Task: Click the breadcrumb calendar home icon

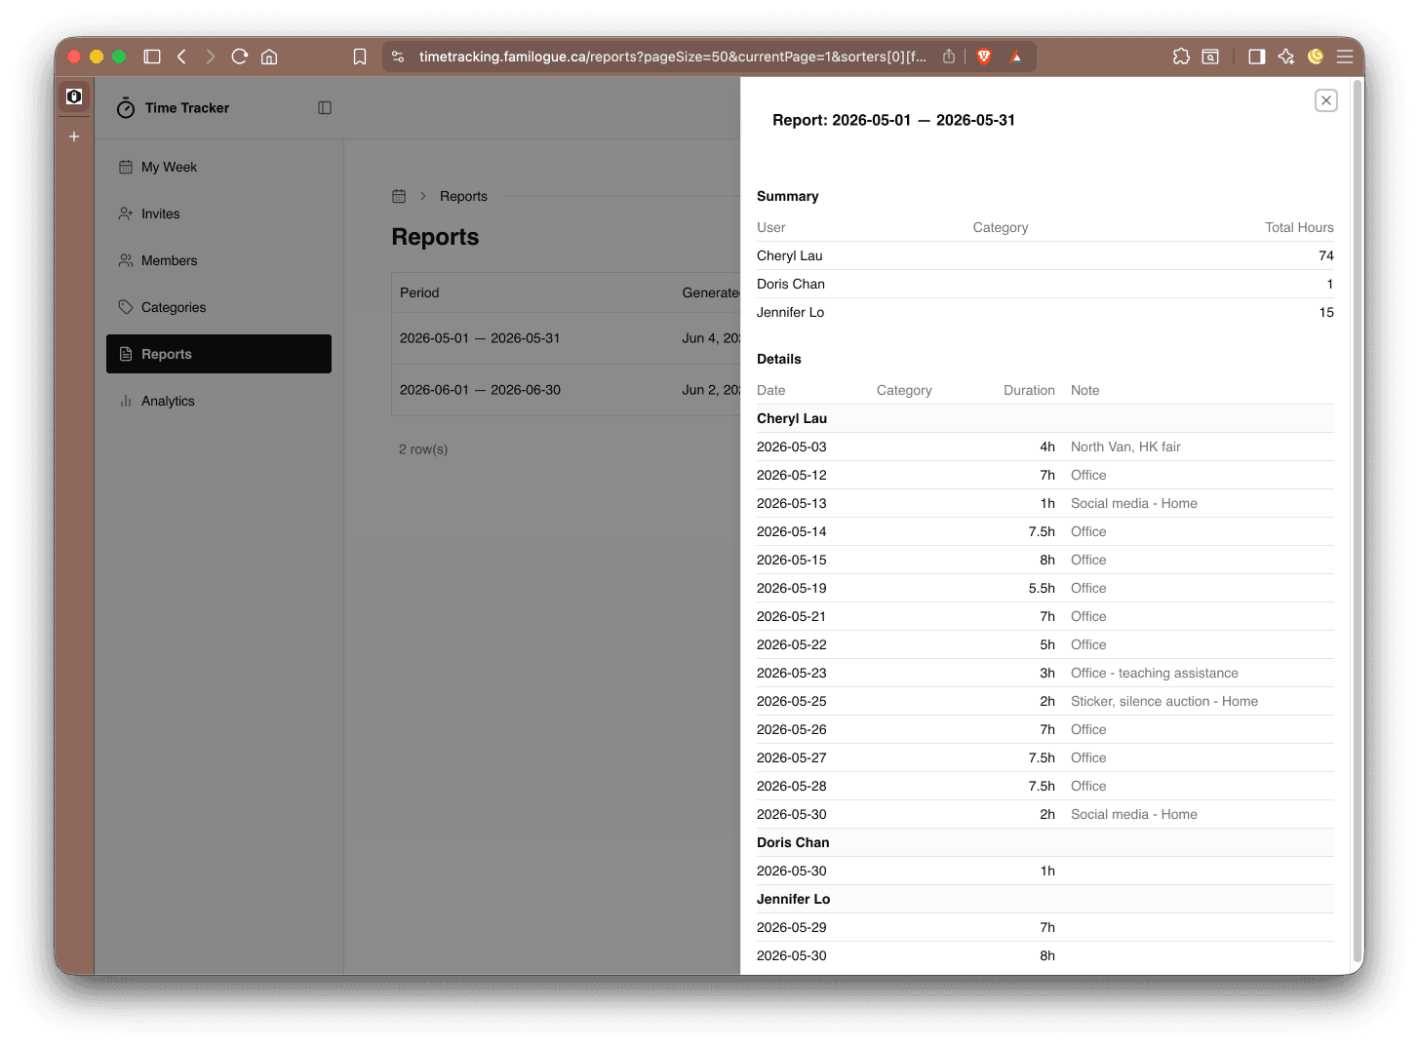Action: point(399,196)
